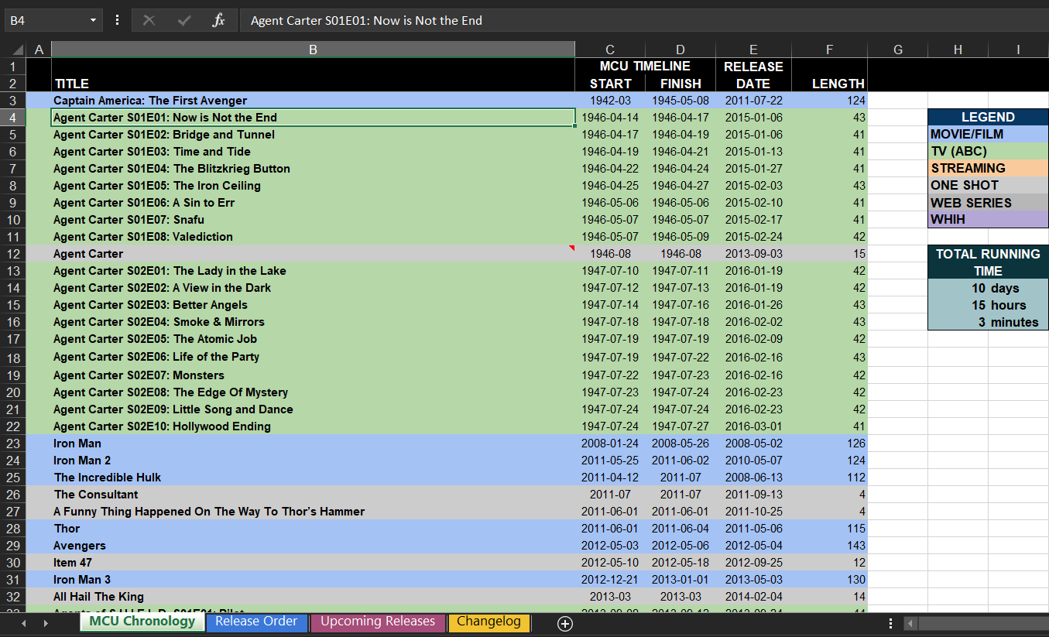Select the Iron Man 3 title cell

[313, 579]
